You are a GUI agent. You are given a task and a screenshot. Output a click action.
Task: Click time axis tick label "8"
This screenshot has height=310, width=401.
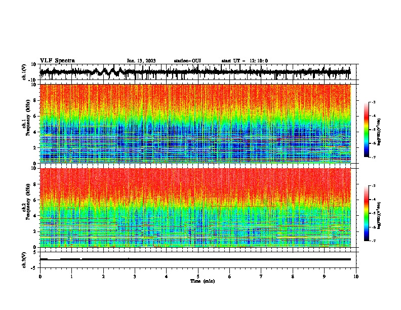(x=293, y=277)
